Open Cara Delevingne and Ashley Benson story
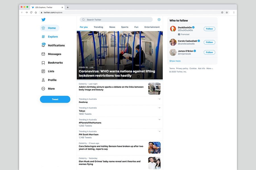This screenshot has width=256, height=170. click(111, 148)
